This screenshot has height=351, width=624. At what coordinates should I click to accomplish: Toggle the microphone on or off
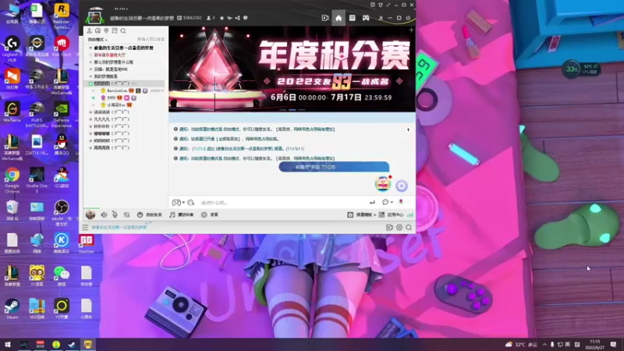tap(115, 214)
